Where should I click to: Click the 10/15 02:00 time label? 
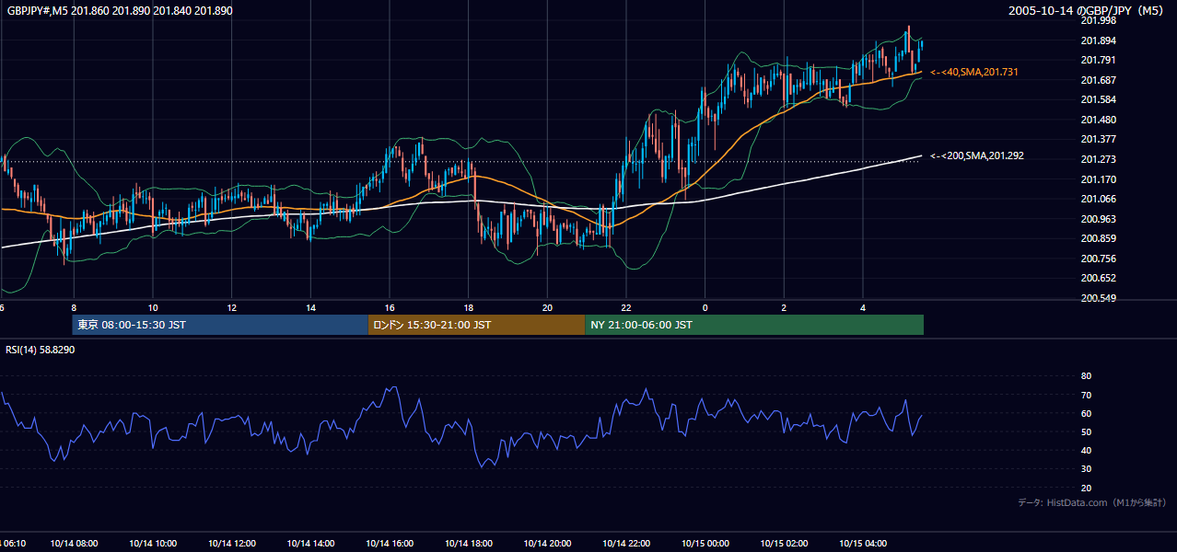tap(784, 544)
